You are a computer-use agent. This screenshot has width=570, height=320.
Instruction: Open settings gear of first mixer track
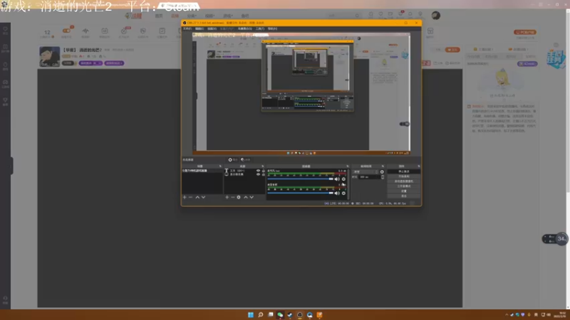click(343, 179)
